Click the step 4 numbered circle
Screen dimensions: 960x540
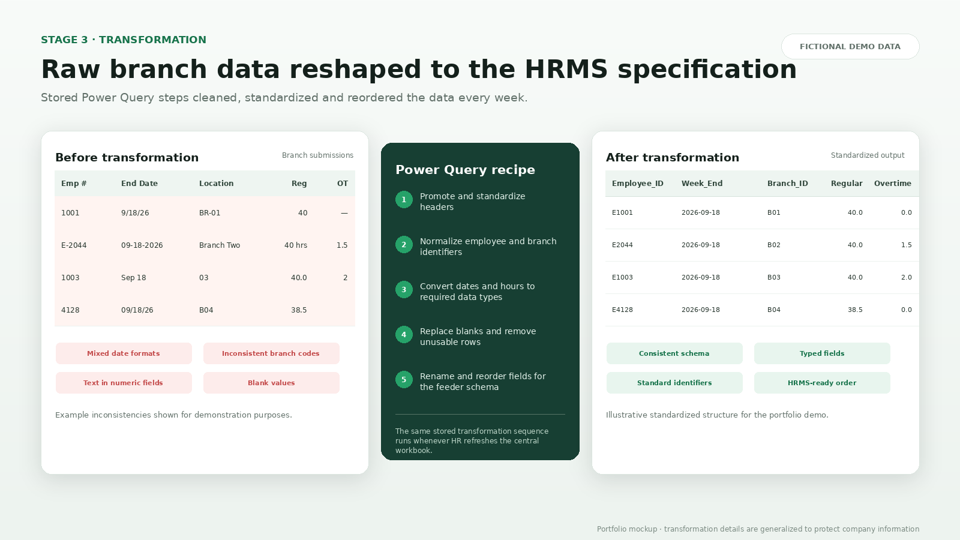coord(404,335)
